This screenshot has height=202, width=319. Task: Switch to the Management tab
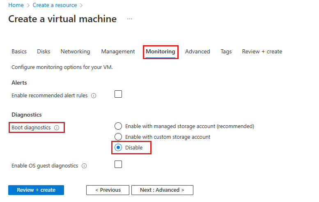(118, 52)
